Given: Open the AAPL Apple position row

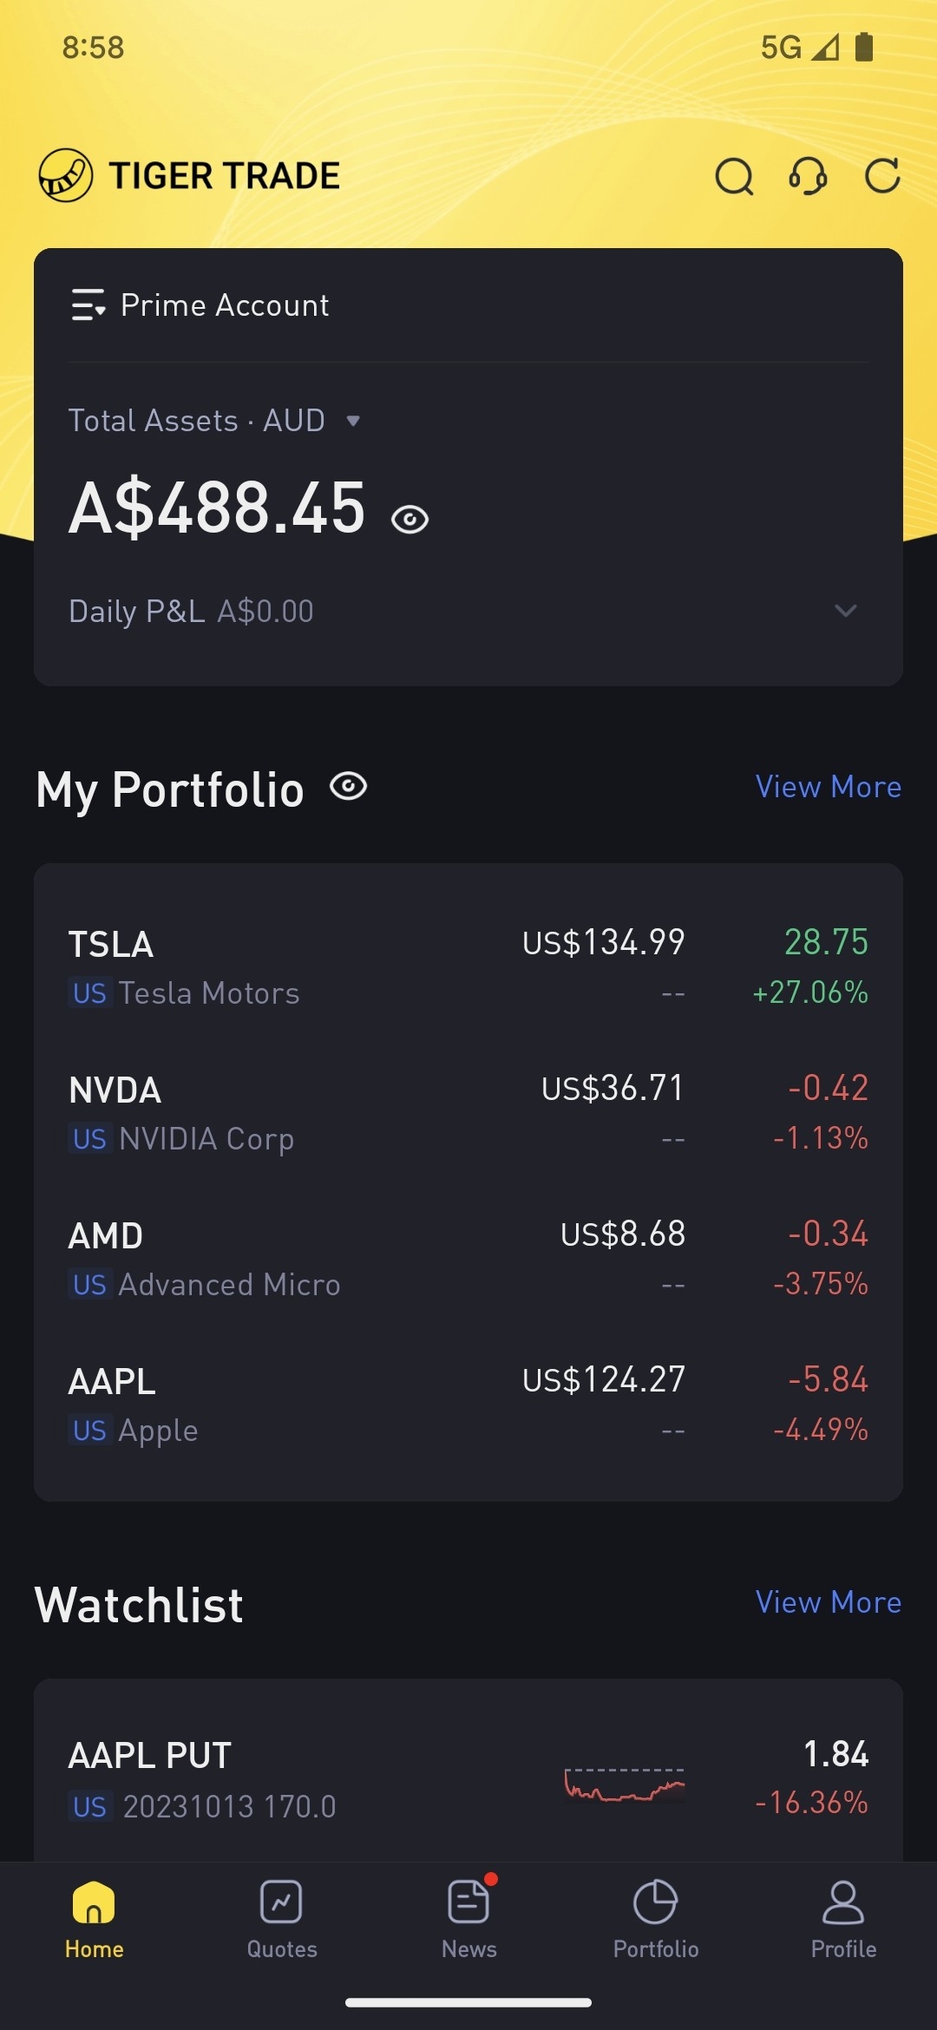Looking at the screenshot, I should click(x=468, y=1404).
